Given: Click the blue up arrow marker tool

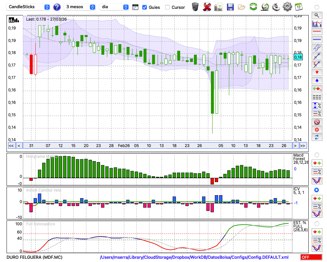Looking at the screenshot, I should click(317, 81).
